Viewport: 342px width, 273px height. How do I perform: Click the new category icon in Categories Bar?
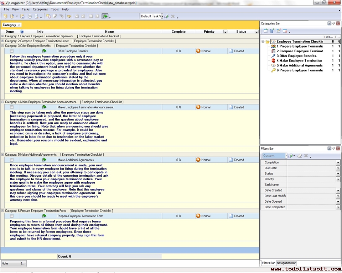point(265,31)
